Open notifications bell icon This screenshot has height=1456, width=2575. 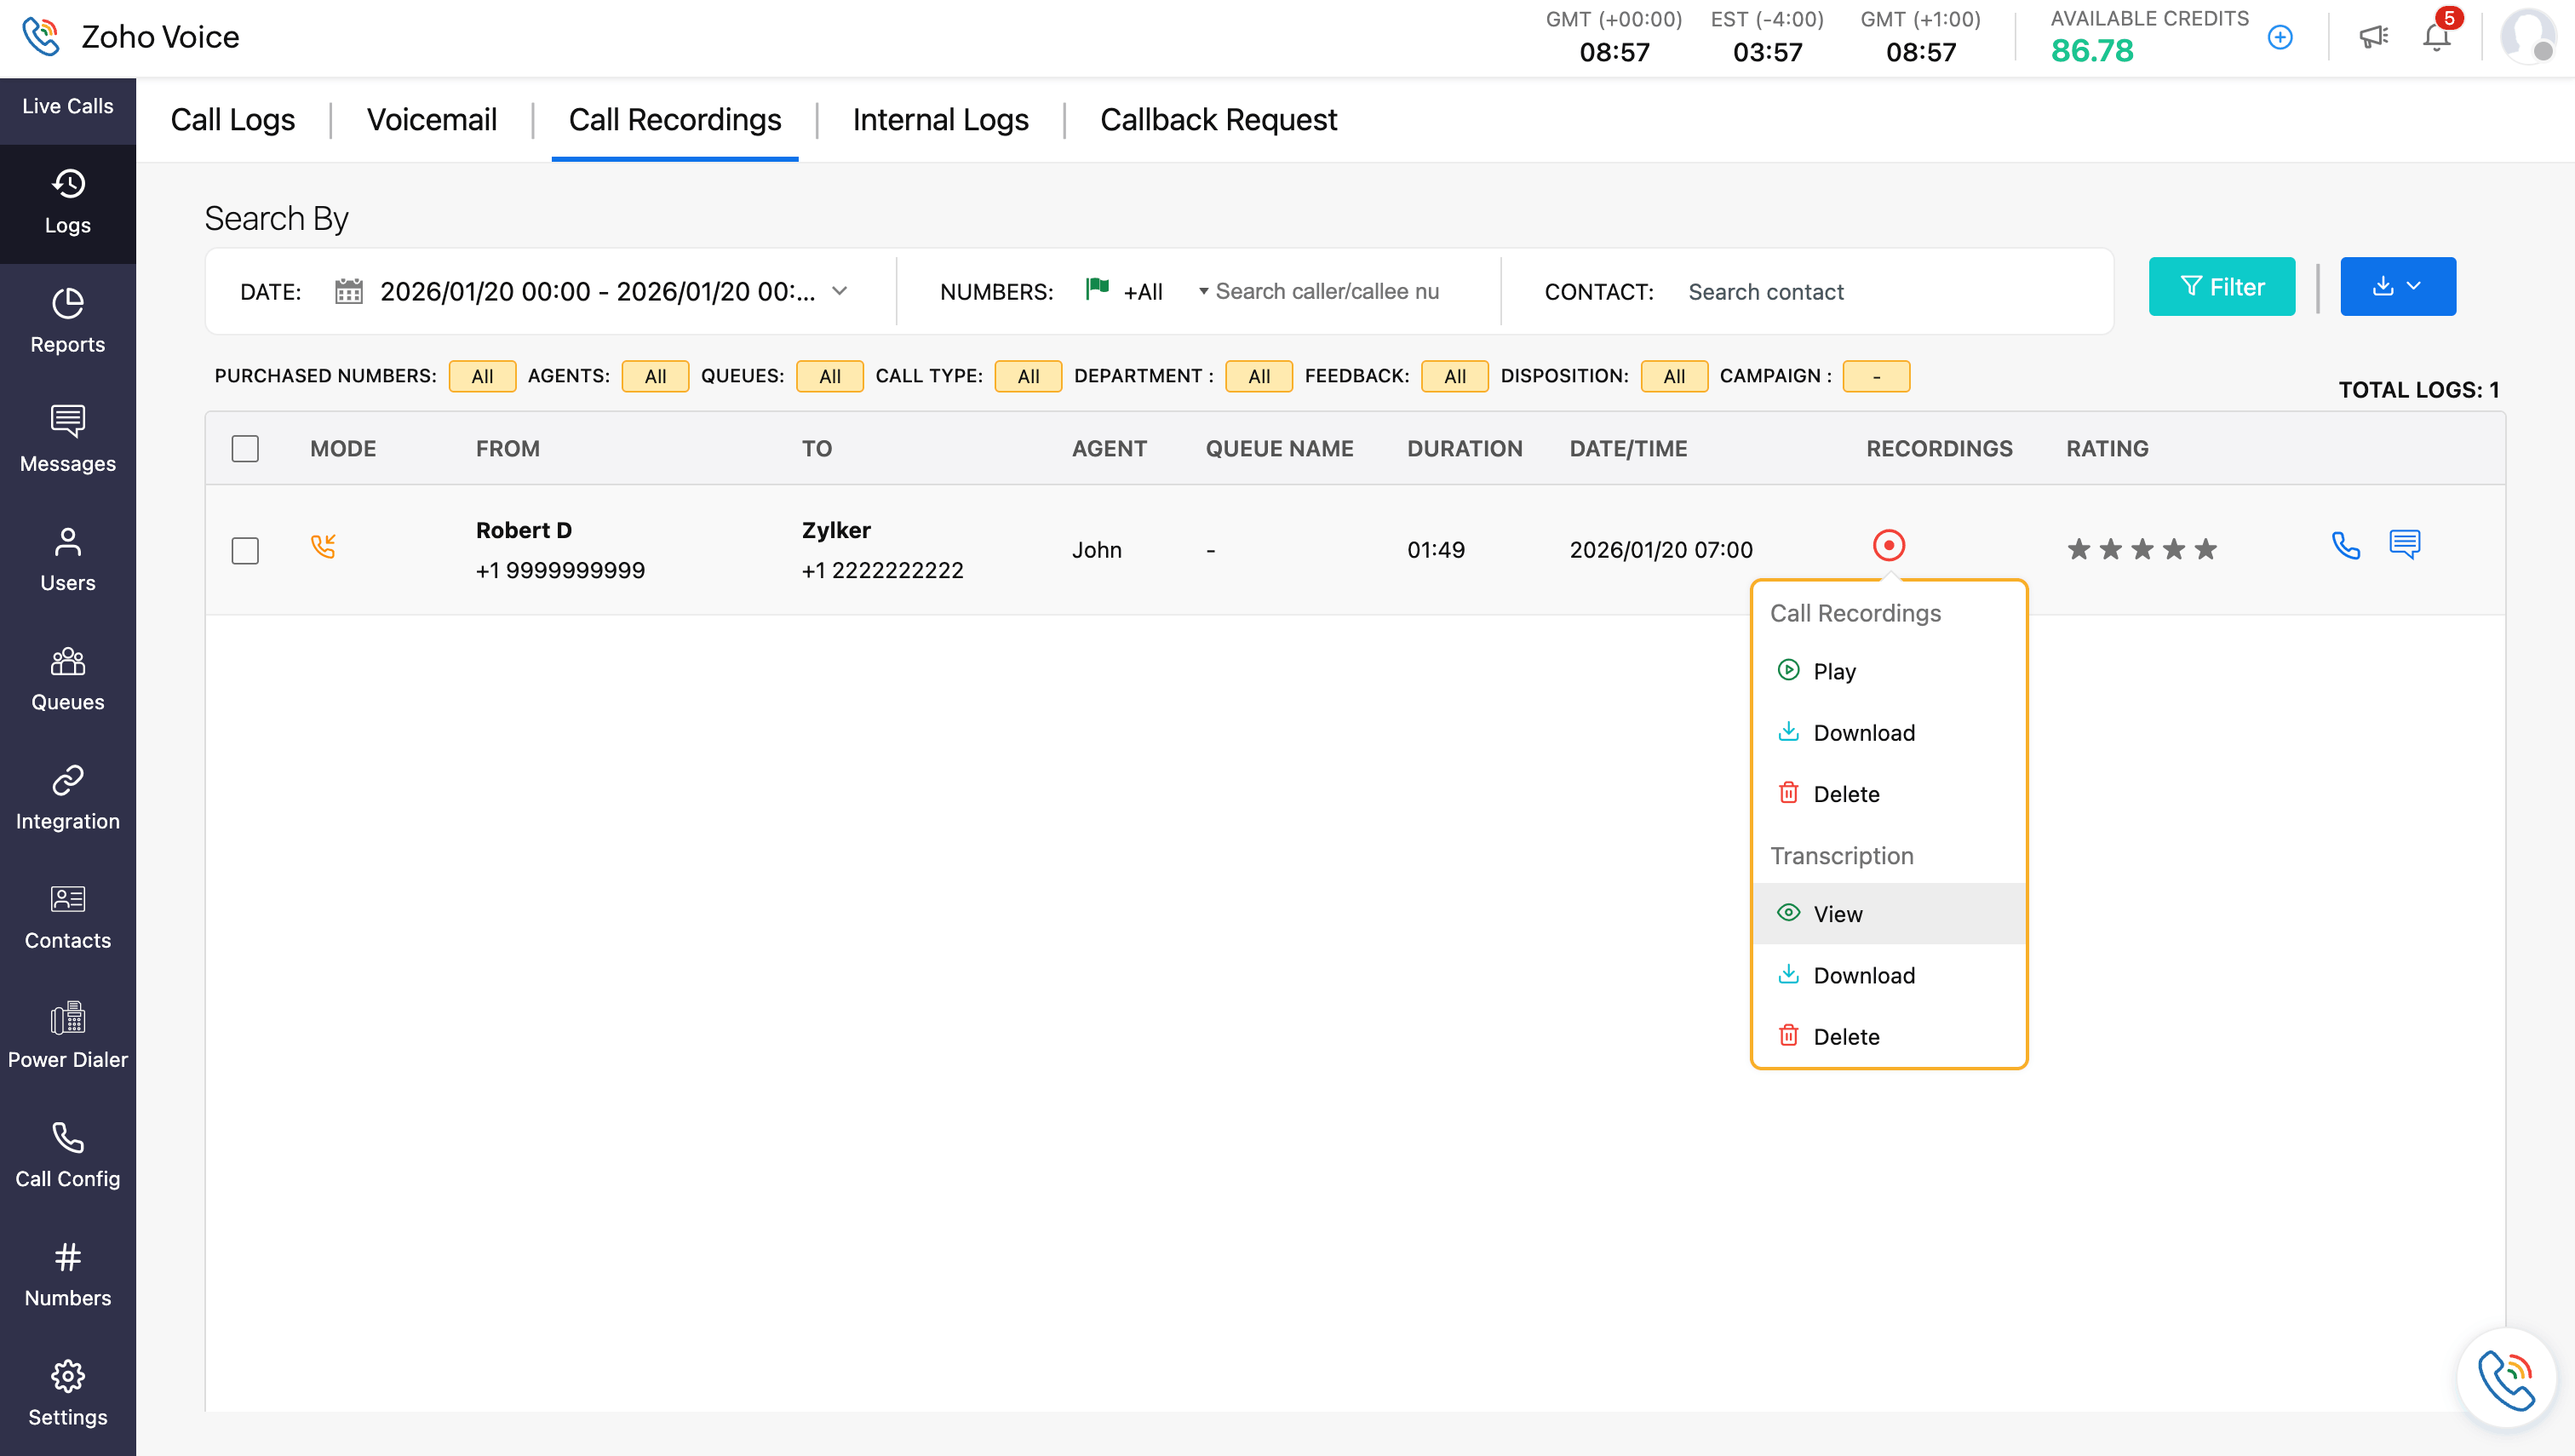(x=2436, y=37)
